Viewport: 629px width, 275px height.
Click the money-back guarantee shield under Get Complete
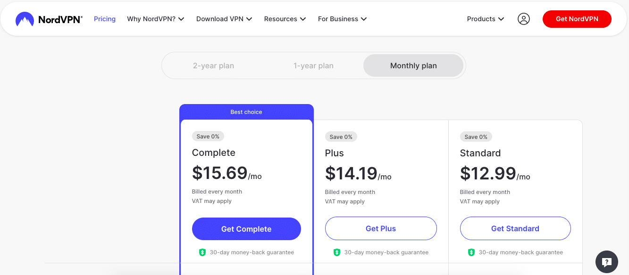tap(202, 252)
